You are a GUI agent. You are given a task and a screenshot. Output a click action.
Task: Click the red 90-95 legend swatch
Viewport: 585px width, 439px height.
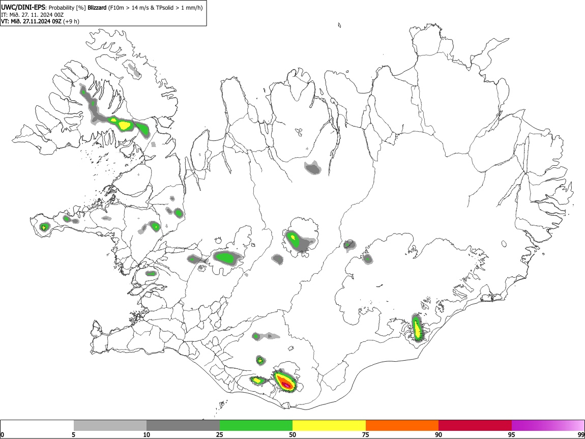[475, 425]
